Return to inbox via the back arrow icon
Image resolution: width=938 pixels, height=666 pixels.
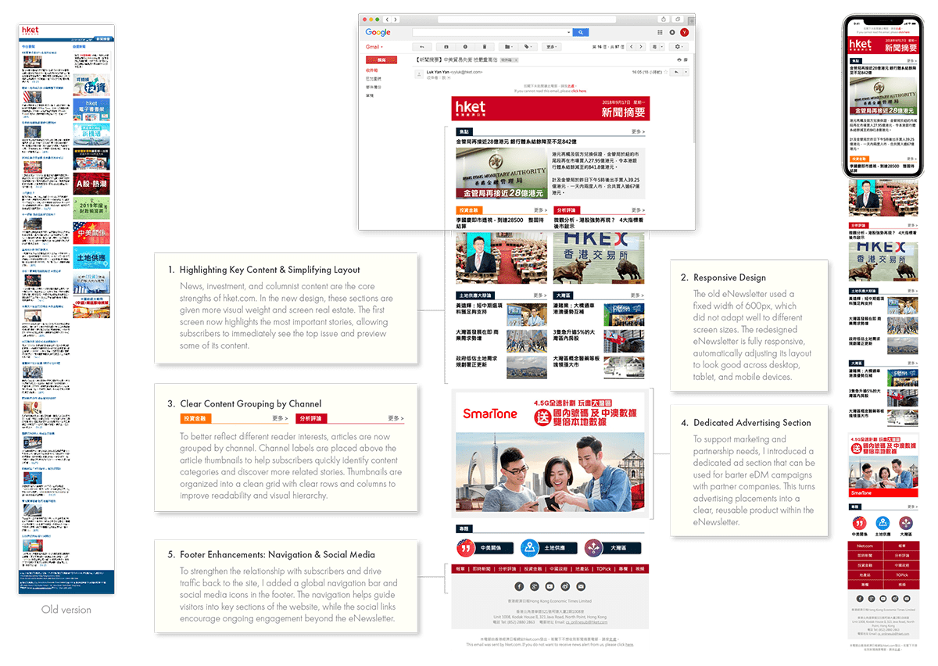pyautogui.click(x=421, y=46)
